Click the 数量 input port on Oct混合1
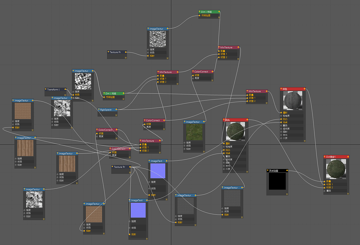Image resolution: width=360 pixels, height=245 pixels. pos(324,181)
